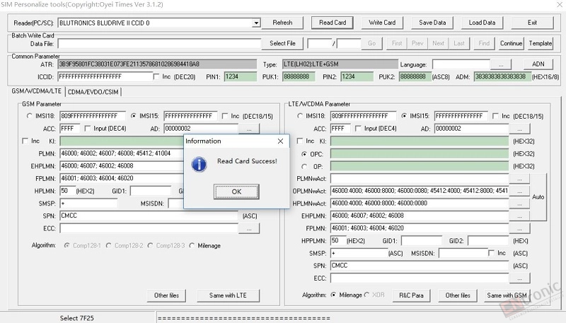
Task: Click the R&C Para button
Action: coord(411,295)
